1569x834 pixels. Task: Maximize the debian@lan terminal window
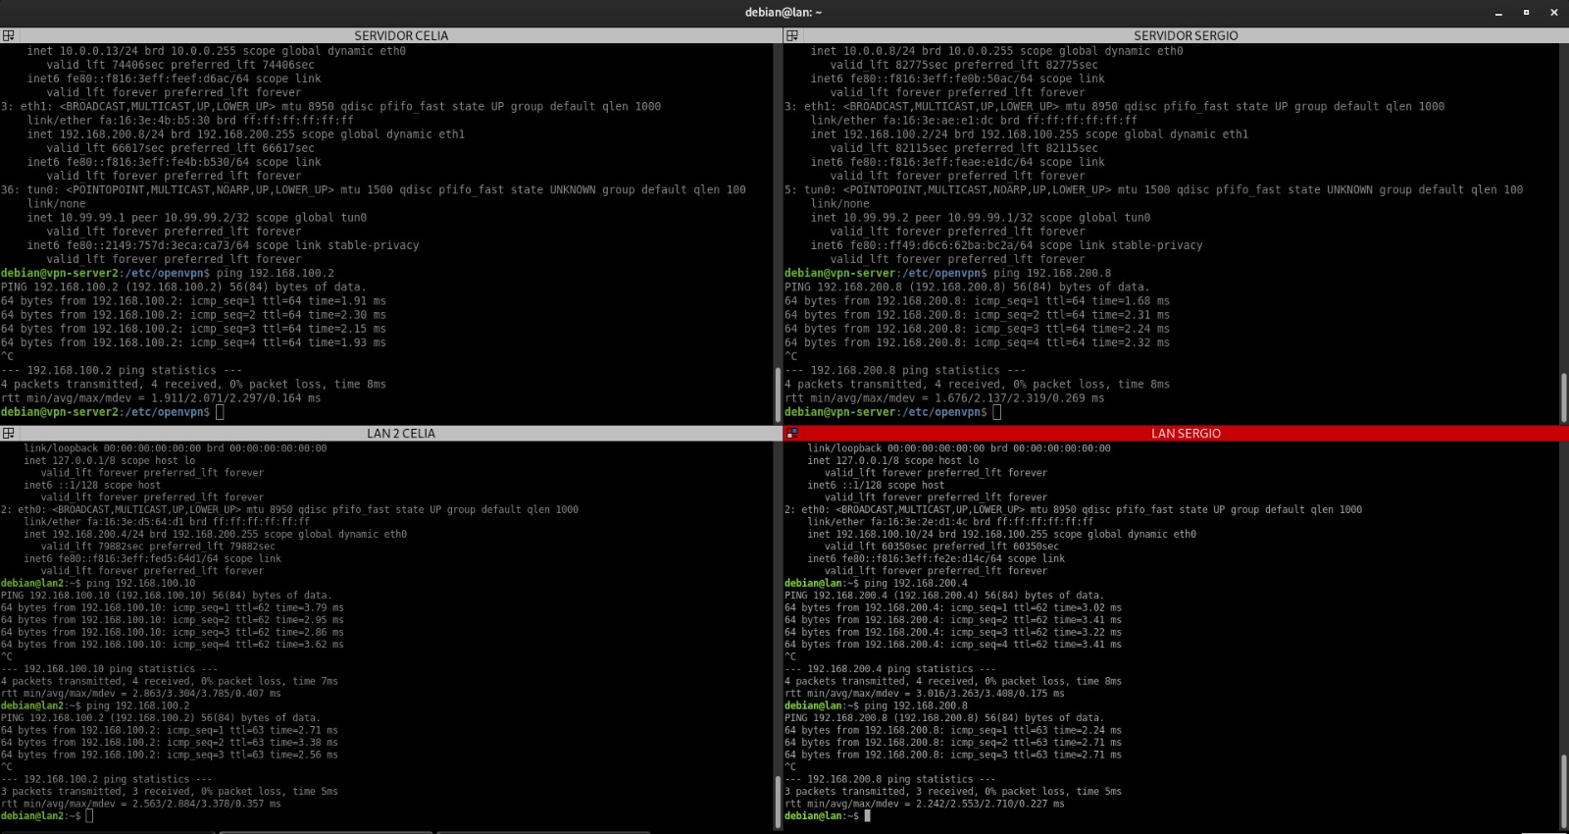(1526, 13)
